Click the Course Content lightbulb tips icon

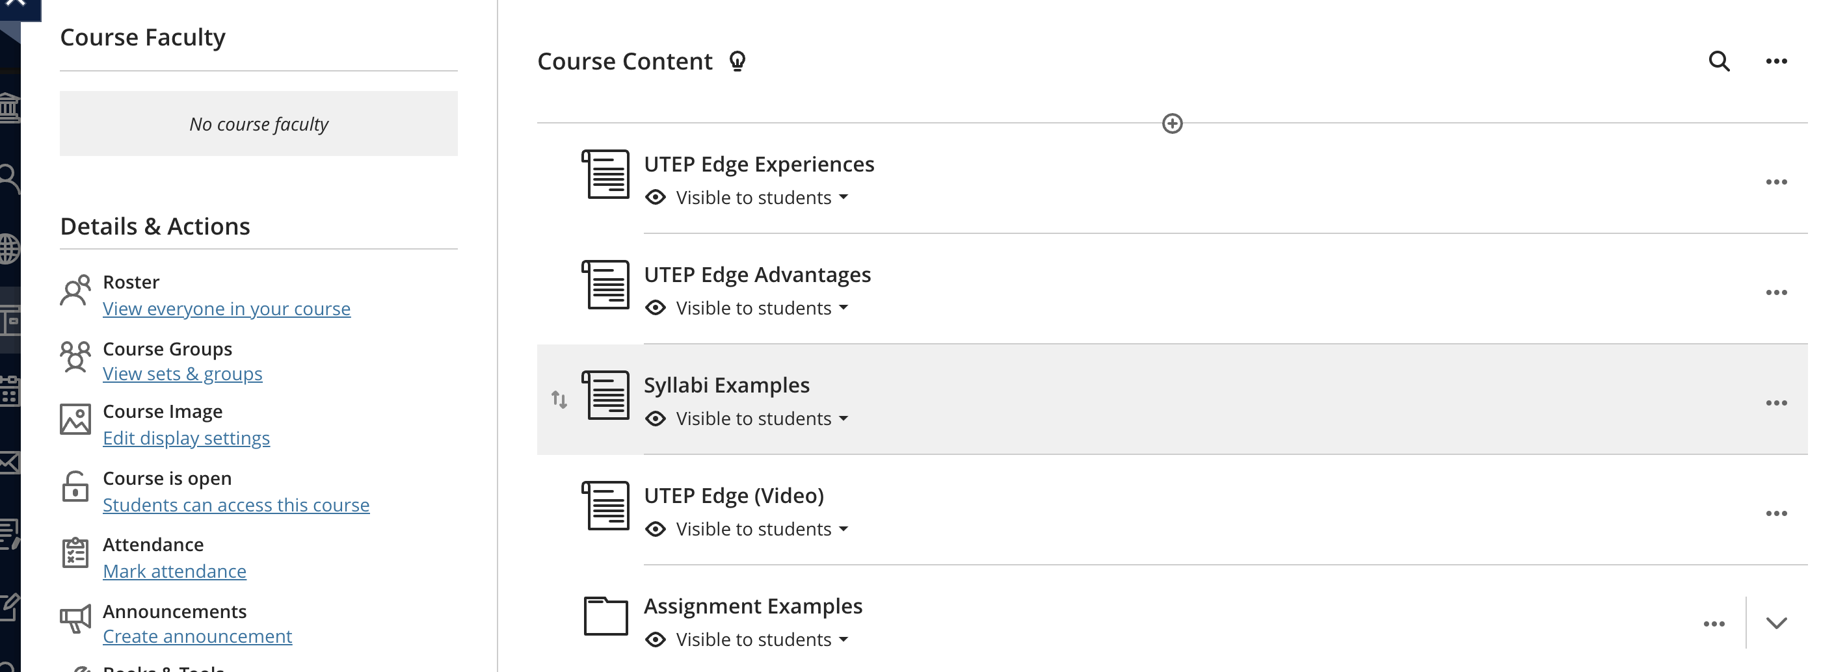point(737,62)
